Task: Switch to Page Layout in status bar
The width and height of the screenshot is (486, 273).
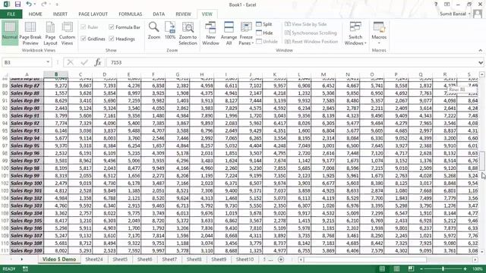Action: click(x=396, y=268)
